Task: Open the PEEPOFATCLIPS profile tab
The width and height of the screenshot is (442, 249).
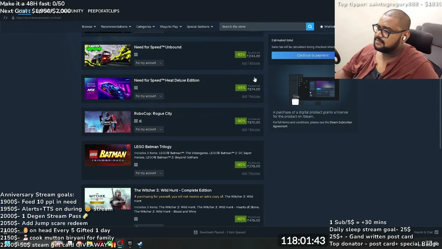Action: pos(104,11)
